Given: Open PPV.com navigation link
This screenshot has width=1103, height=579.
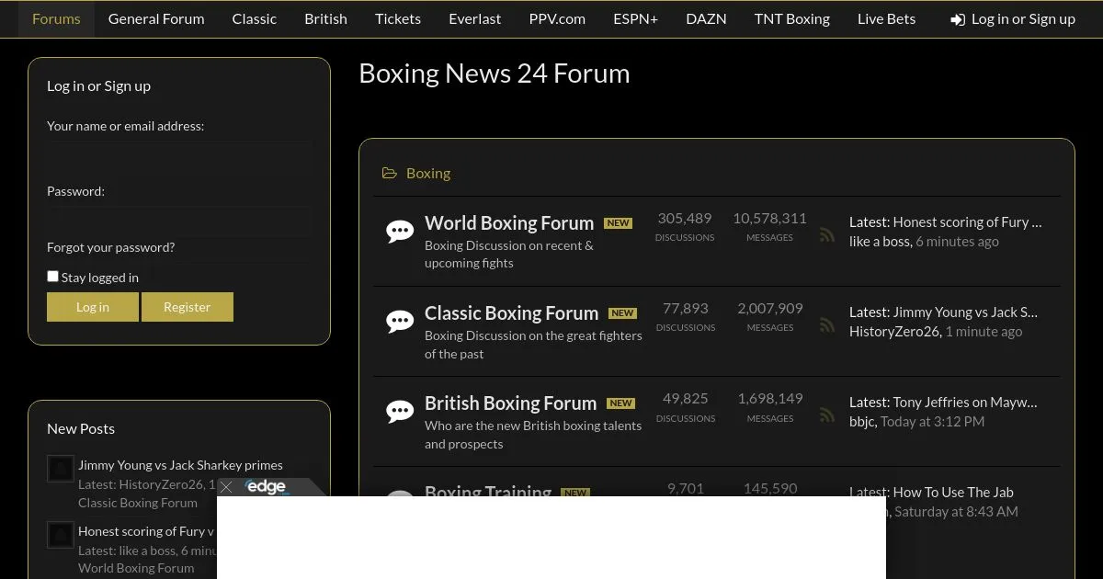Looking at the screenshot, I should coord(557,18).
